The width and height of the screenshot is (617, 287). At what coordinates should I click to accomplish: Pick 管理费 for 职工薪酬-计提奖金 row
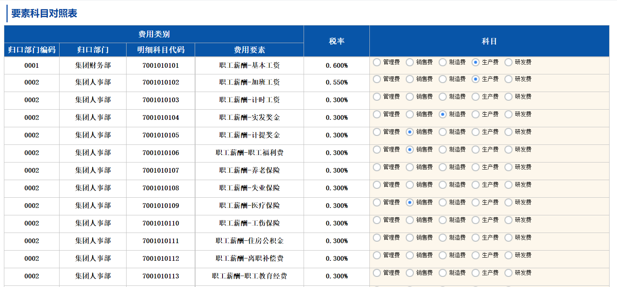click(x=377, y=132)
